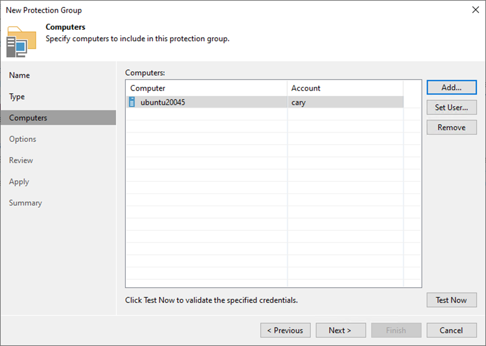Remove the ubuntu20045 computer entry

451,127
